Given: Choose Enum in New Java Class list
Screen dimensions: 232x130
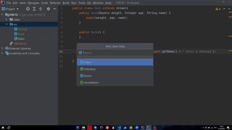Looking at the screenshot, I should (115, 76).
